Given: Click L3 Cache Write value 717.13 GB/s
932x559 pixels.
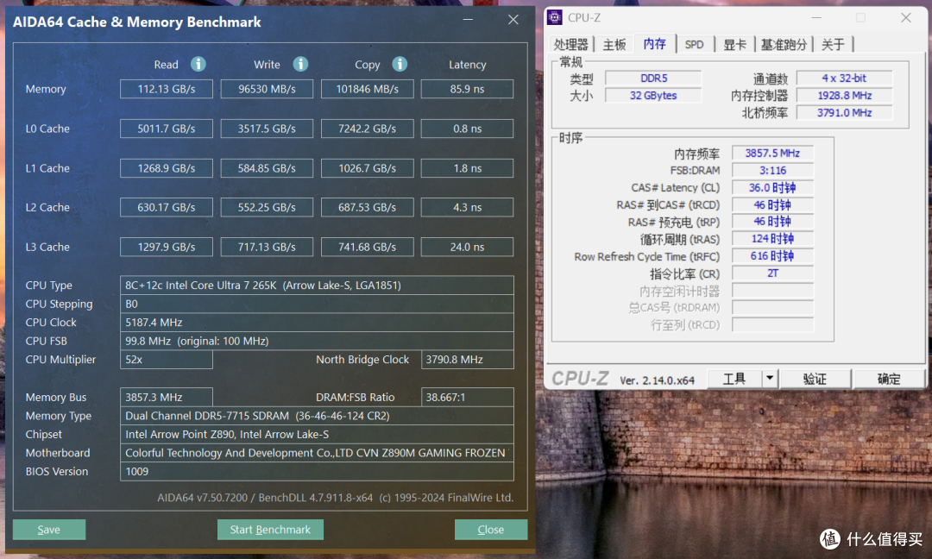Looking at the screenshot, I should click(267, 247).
